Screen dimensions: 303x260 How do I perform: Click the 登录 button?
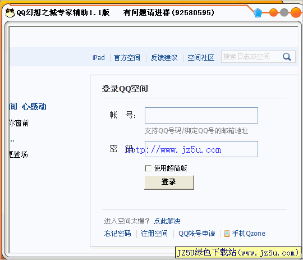point(169,183)
